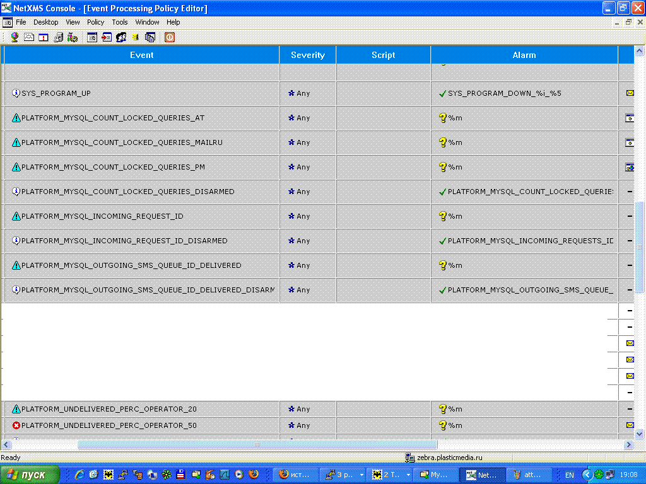This screenshot has width=646, height=484.
Task: Open the Policy menu
Action: click(x=95, y=22)
